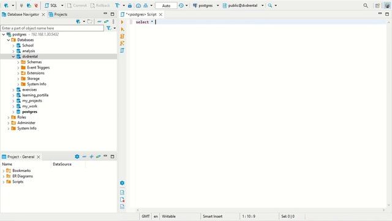The image size is (392, 221).
Task: Open dropdown next to new connection icon
Action: point(13,6)
